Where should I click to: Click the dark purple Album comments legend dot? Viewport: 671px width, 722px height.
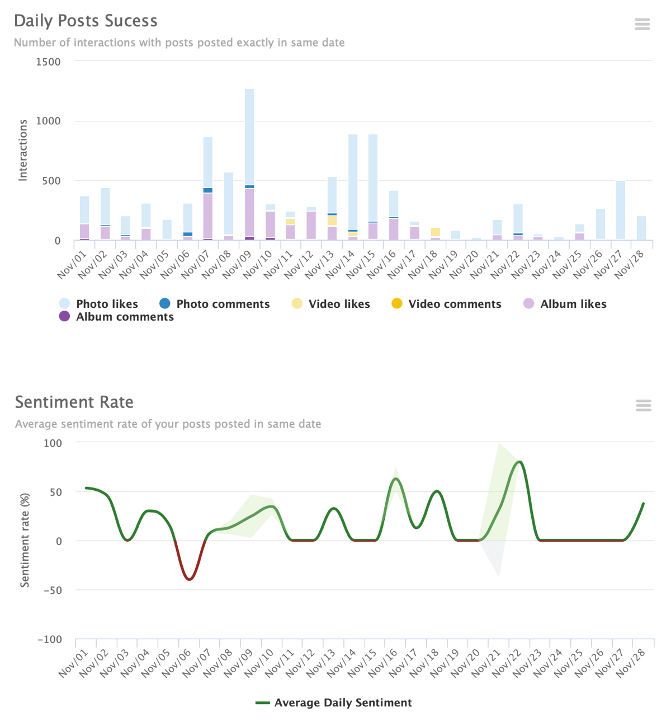coord(65,317)
